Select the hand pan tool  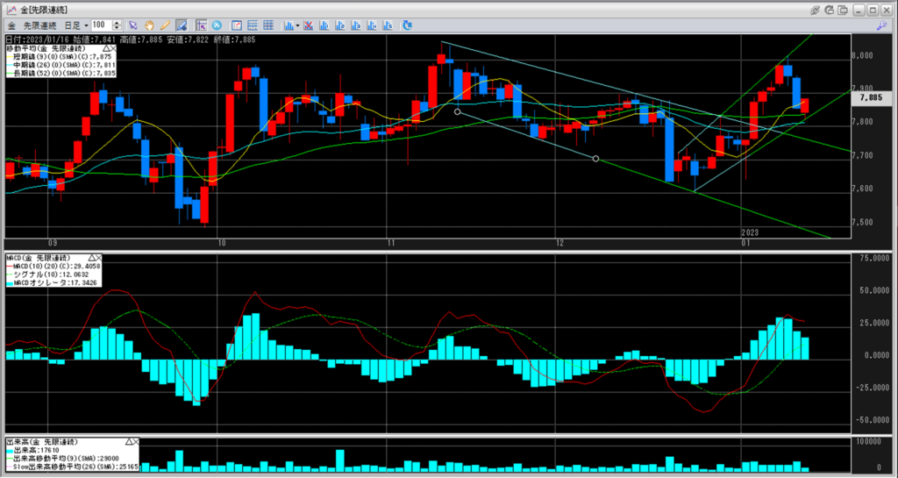149,25
